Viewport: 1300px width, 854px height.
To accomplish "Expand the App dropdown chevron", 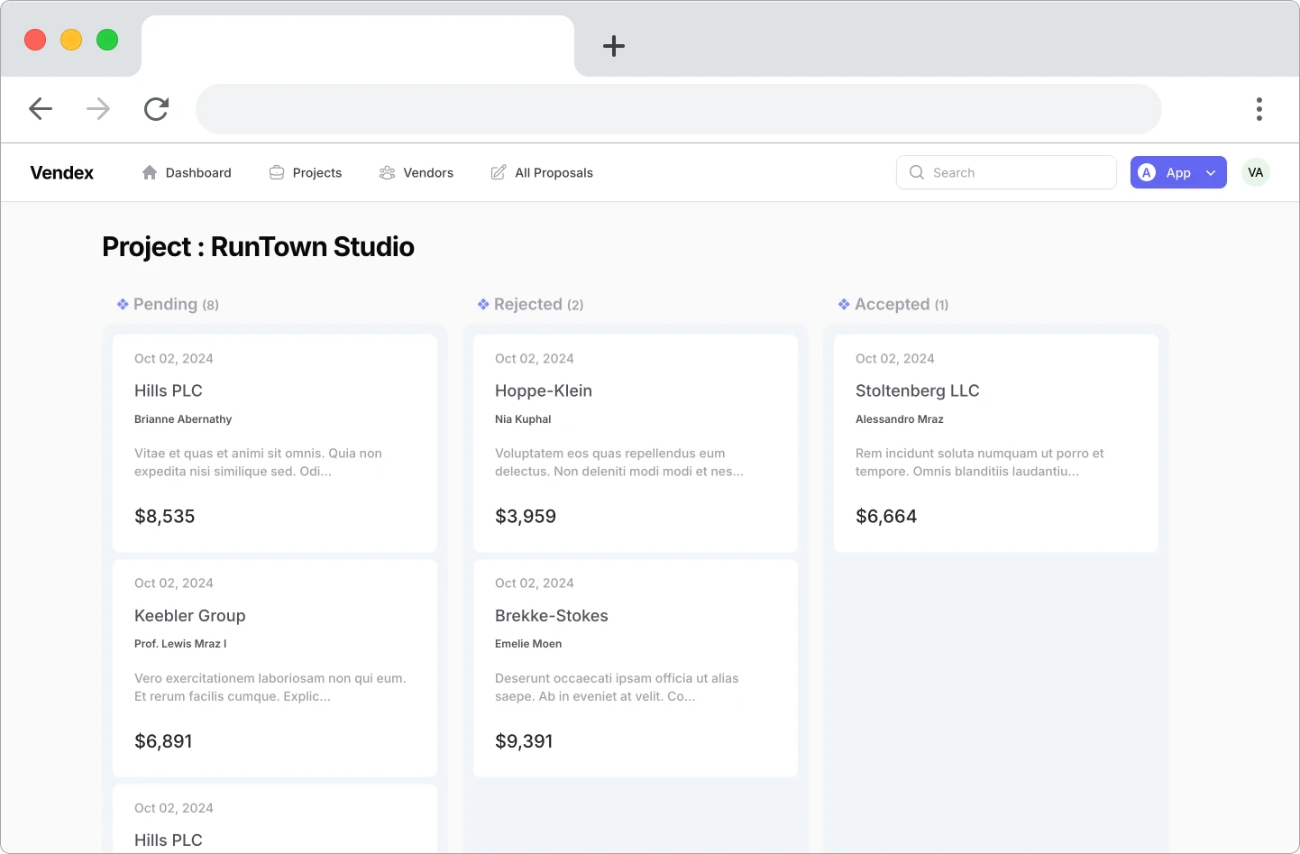I will [x=1211, y=173].
